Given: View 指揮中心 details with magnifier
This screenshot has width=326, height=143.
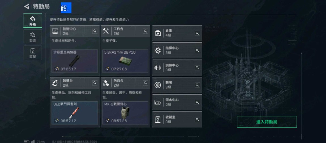Looking at the screenshot, I should (x=197, y=50).
